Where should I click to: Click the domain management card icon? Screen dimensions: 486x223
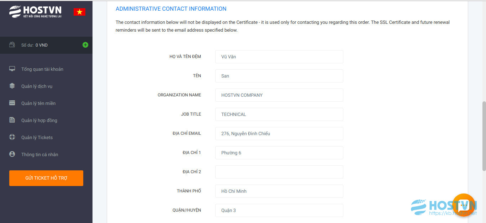coord(12,103)
